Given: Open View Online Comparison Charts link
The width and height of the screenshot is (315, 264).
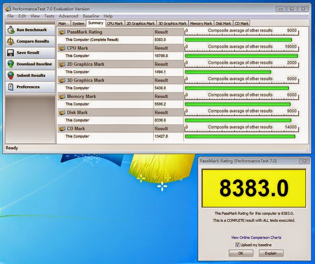Looking at the screenshot, I should (256, 238).
